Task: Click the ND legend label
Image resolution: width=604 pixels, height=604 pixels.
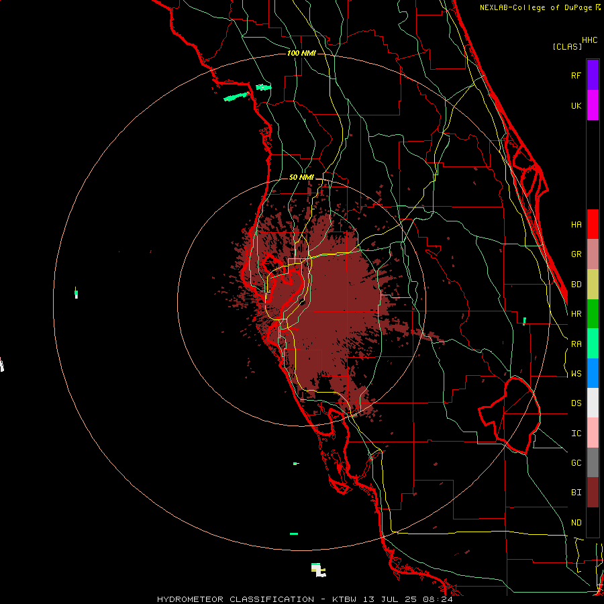Action: [576, 523]
